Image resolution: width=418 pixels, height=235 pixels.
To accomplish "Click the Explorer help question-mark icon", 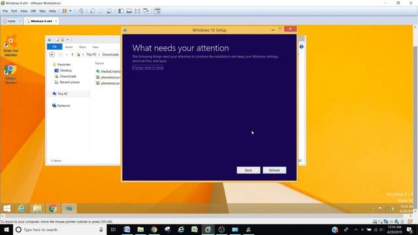I will 301,46.
